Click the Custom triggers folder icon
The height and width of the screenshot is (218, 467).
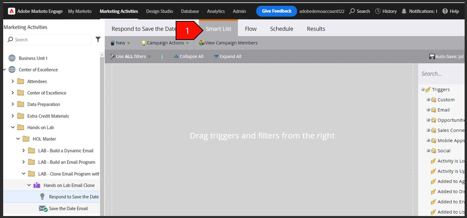tap(433, 100)
